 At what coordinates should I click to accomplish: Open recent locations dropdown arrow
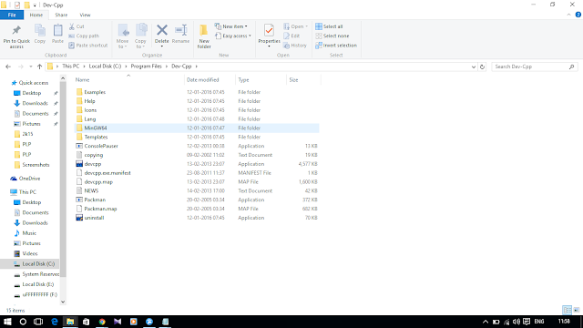click(30, 67)
